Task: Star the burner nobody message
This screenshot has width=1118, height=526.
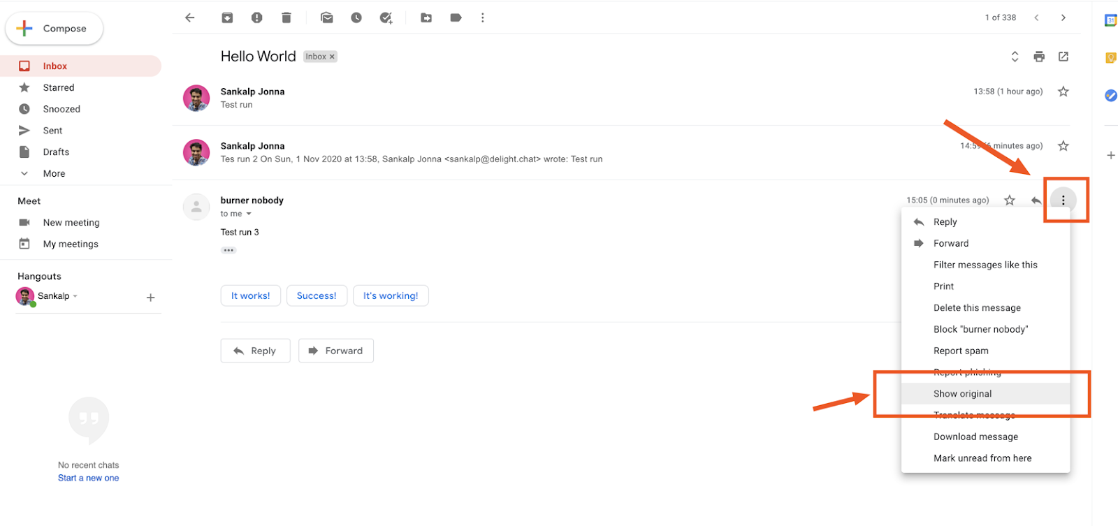Action: point(1010,200)
